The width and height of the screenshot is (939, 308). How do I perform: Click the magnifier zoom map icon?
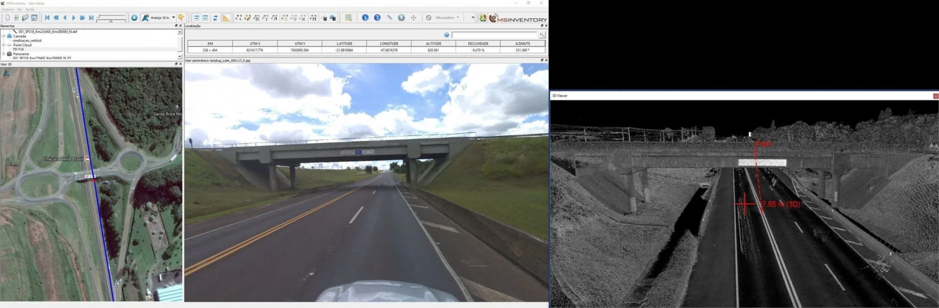pyautogui.click(x=349, y=18)
